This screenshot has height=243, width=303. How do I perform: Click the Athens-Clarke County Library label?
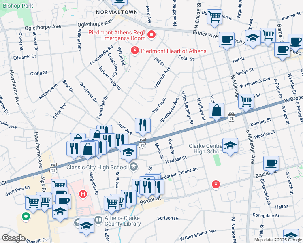click(x=122, y=221)
